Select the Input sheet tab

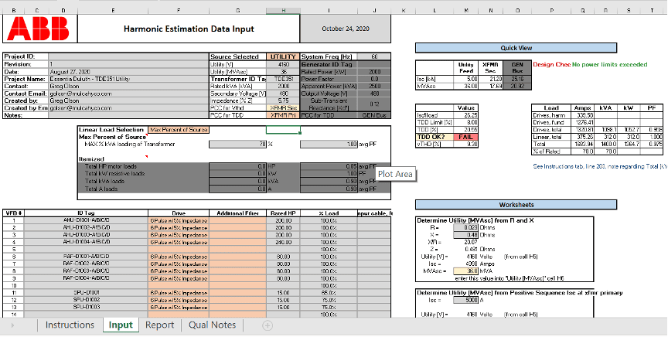[x=121, y=325]
